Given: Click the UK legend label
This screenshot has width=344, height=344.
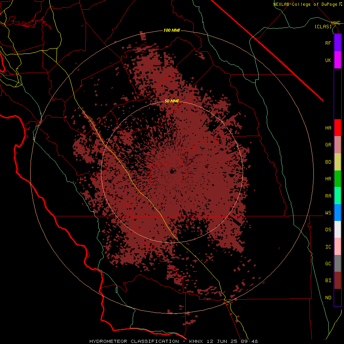Looking at the screenshot, I should tap(328, 60).
